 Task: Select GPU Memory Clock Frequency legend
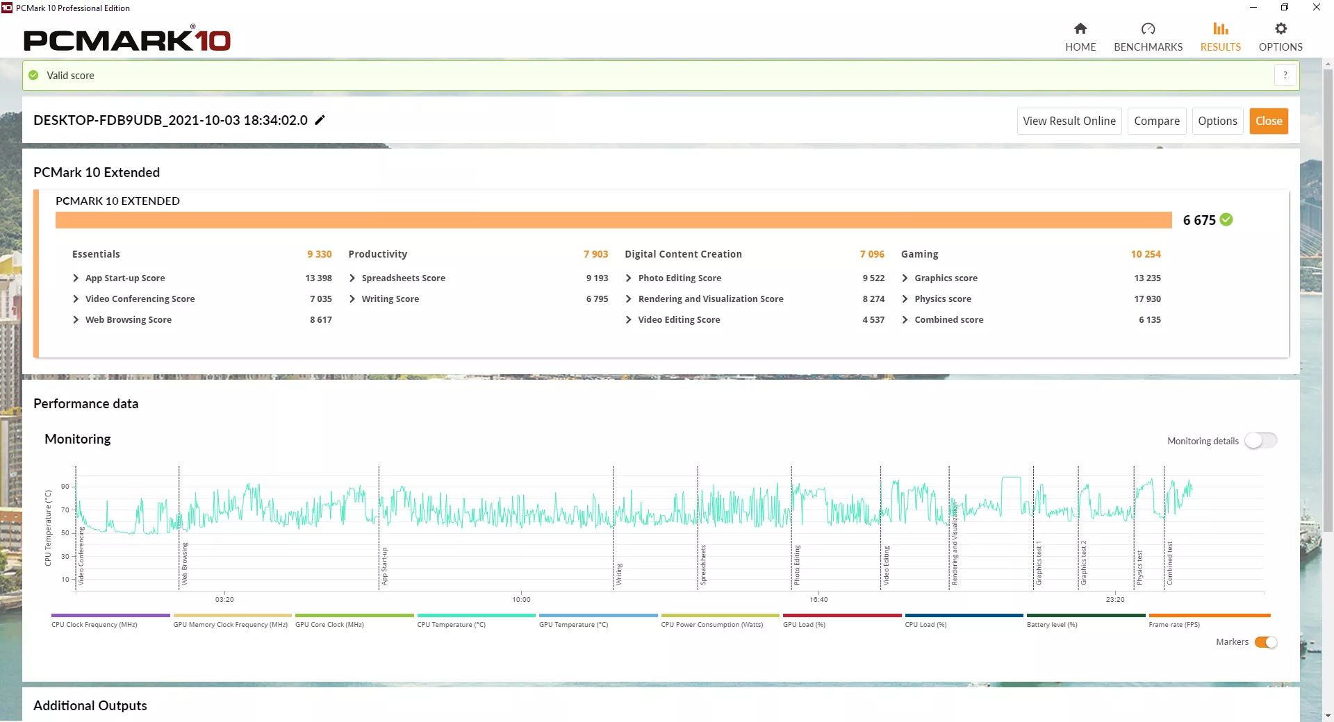232,621
